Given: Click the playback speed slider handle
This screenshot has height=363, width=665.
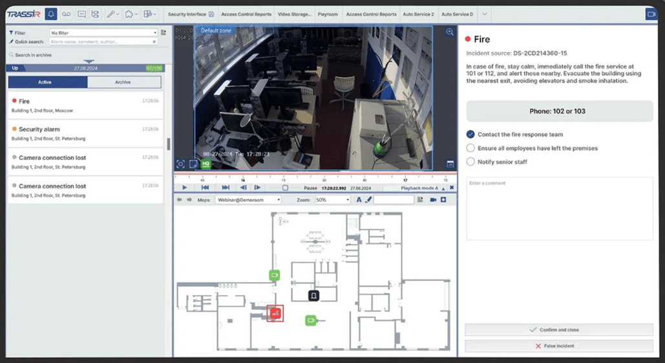Looking at the screenshot, I should pyautogui.click(x=285, y=188).
